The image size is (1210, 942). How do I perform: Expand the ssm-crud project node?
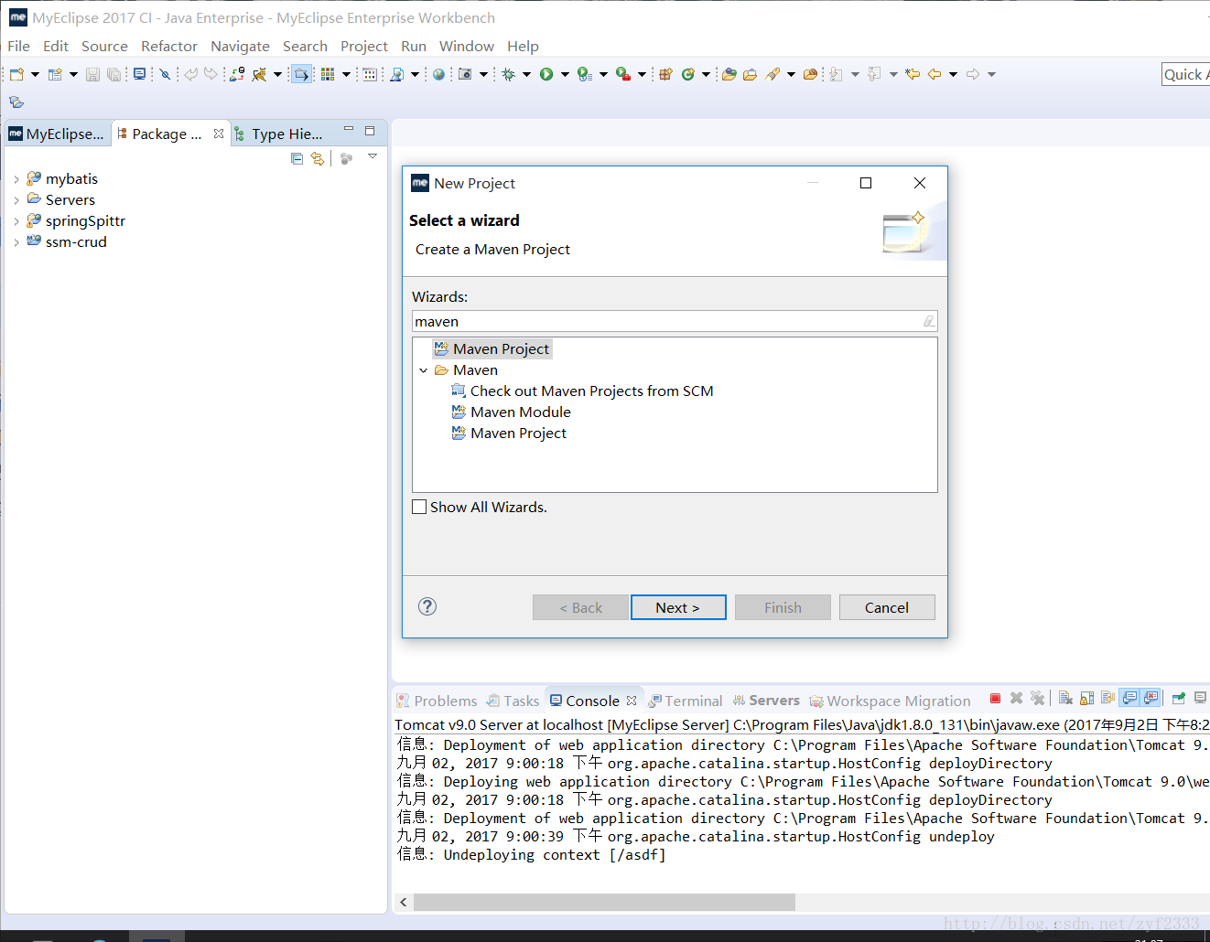[16, 242]
